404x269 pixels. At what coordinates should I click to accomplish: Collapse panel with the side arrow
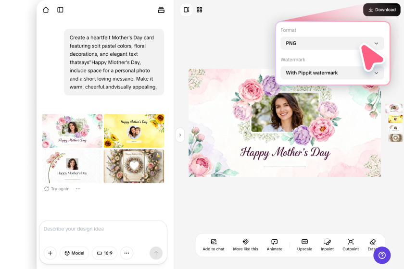[180, 135]
